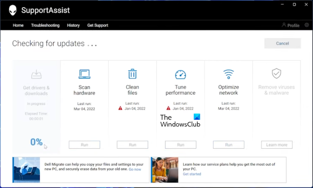Click the Remove viruses shield icon

[276, 73]
